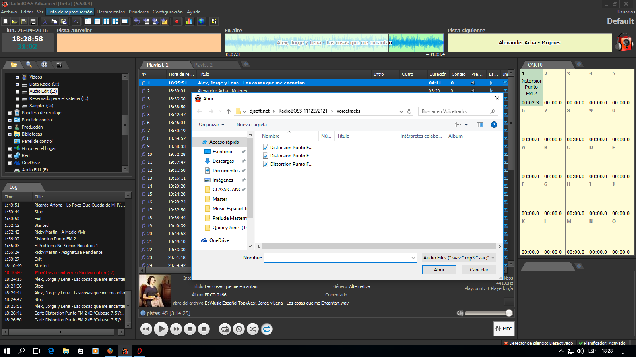The height and width of the screenshot is (357, 636).
Task: Click the open folder toolbar icon
Action: click(14, 21)
